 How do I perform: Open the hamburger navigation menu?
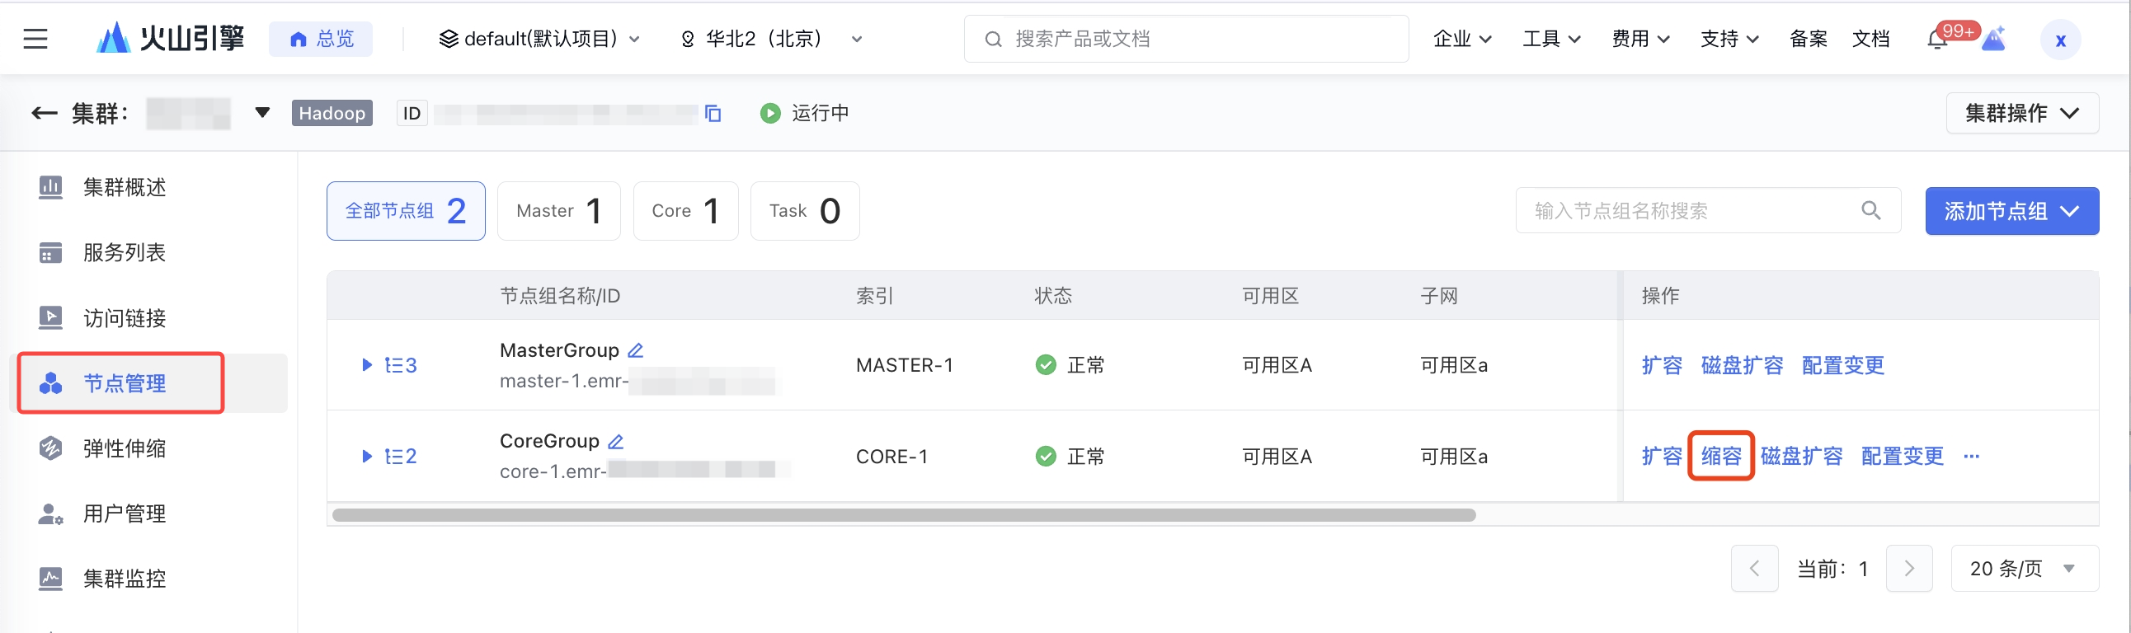tap(35, 39)
